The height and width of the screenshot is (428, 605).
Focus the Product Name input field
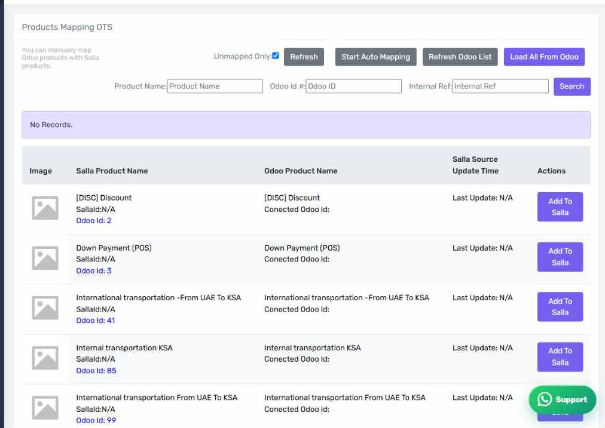(215, 87)
